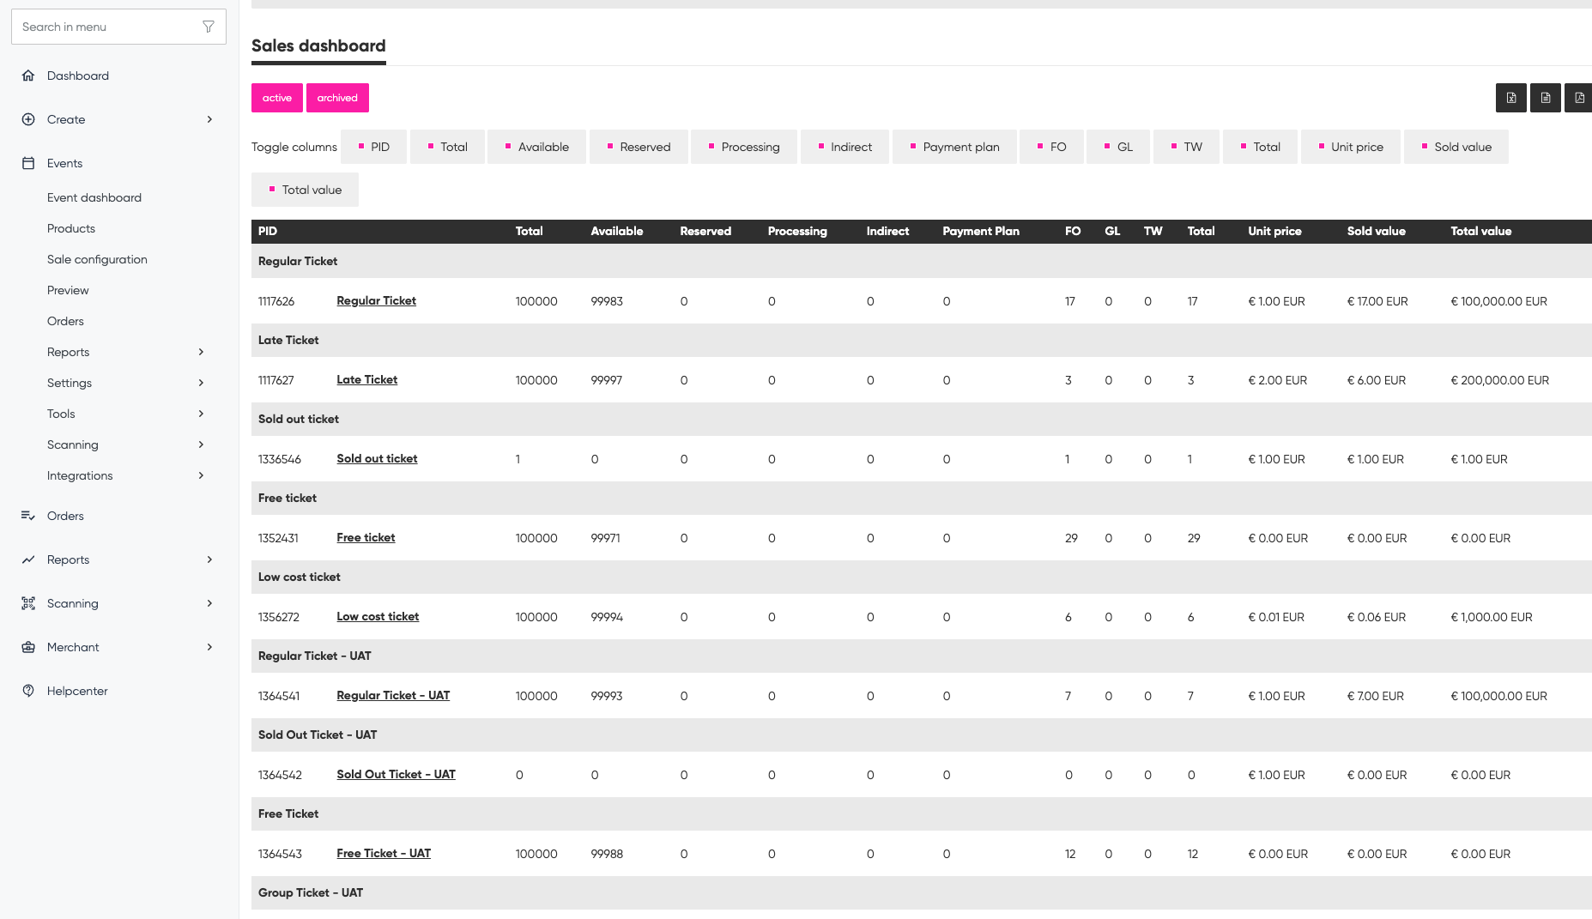Toggle the Unit price column
The width and height of the screenshot is (1592, 919).
pos(1351,147)
